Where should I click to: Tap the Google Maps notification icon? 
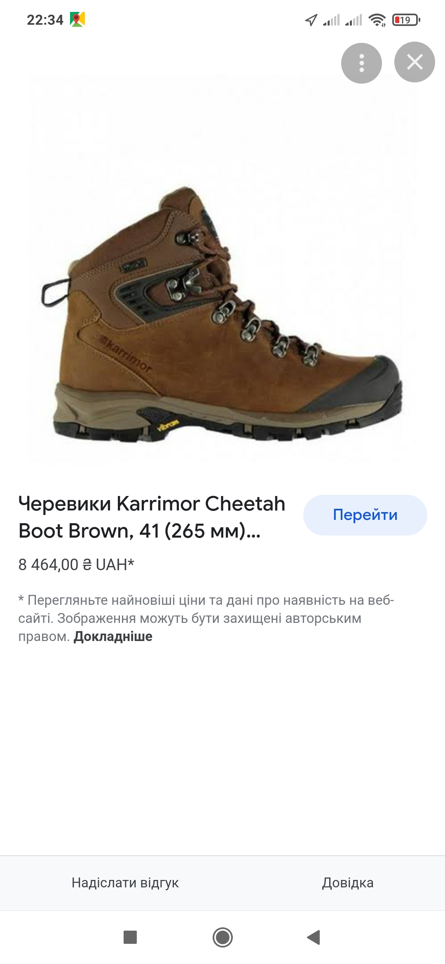(77, 19)
